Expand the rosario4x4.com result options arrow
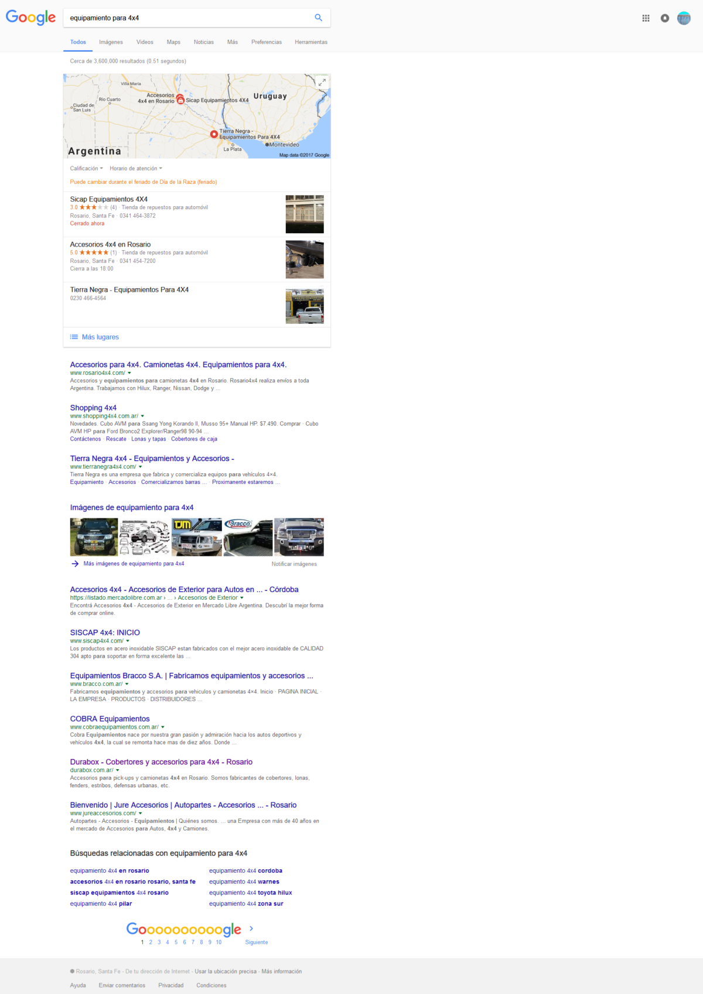 click(129, 373)
